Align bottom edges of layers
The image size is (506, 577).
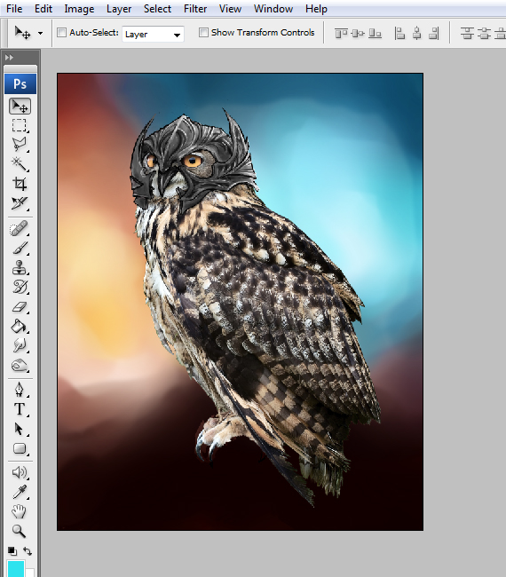375,34
